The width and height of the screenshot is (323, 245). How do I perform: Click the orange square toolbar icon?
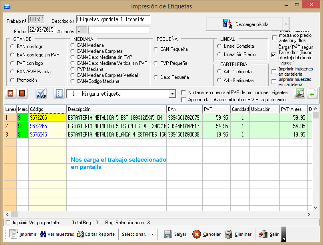22,93
